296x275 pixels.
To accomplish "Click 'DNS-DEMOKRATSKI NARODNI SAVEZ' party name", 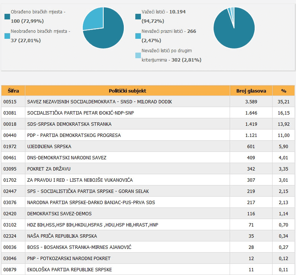I will 67,157.
